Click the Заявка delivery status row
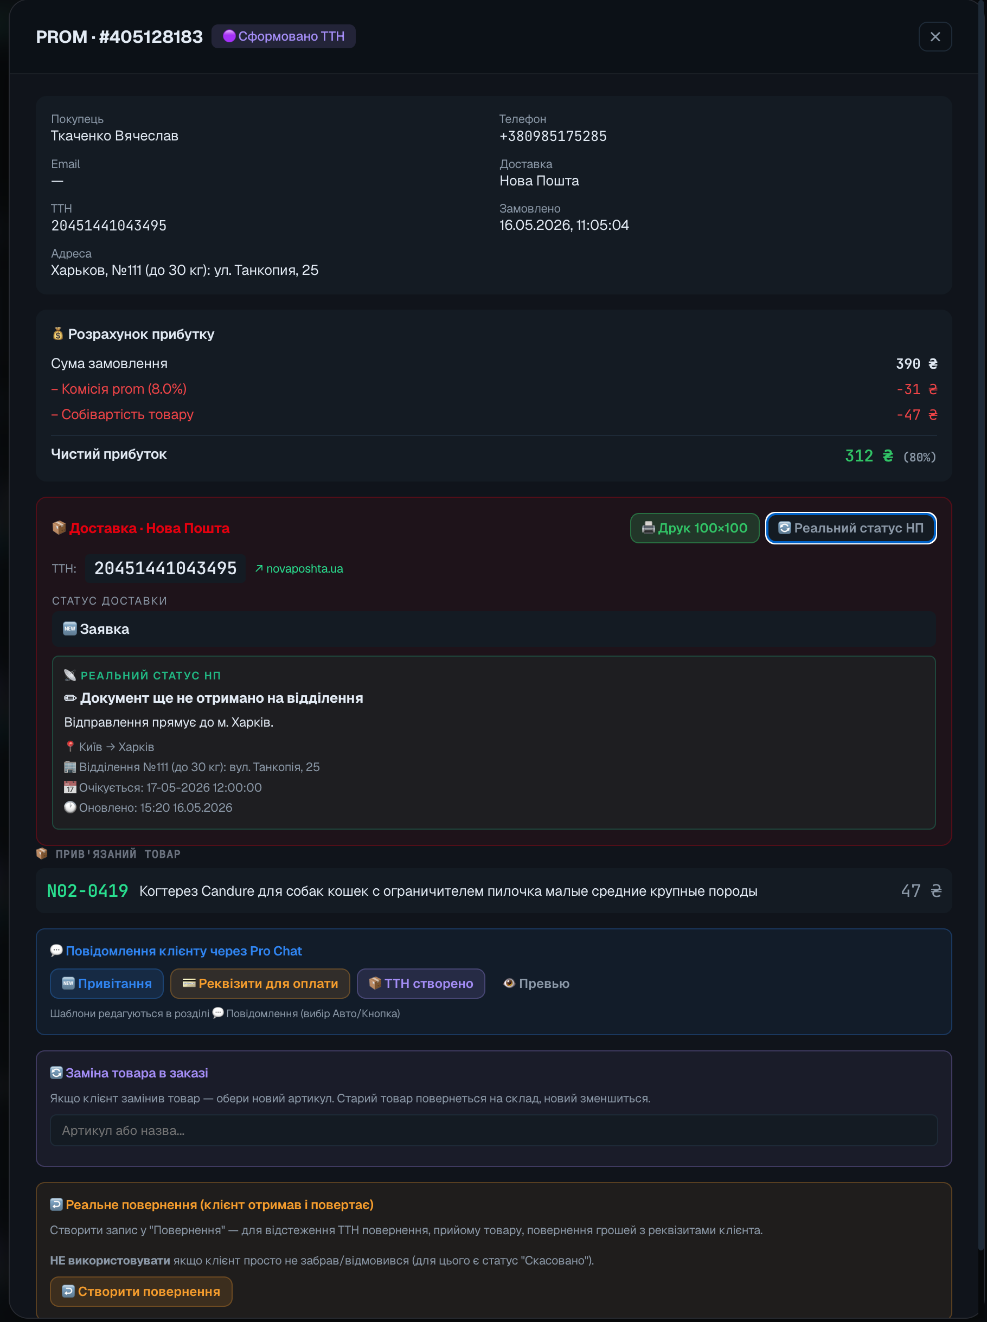This screenshot has width=987, height=1322. pos(493,628)
